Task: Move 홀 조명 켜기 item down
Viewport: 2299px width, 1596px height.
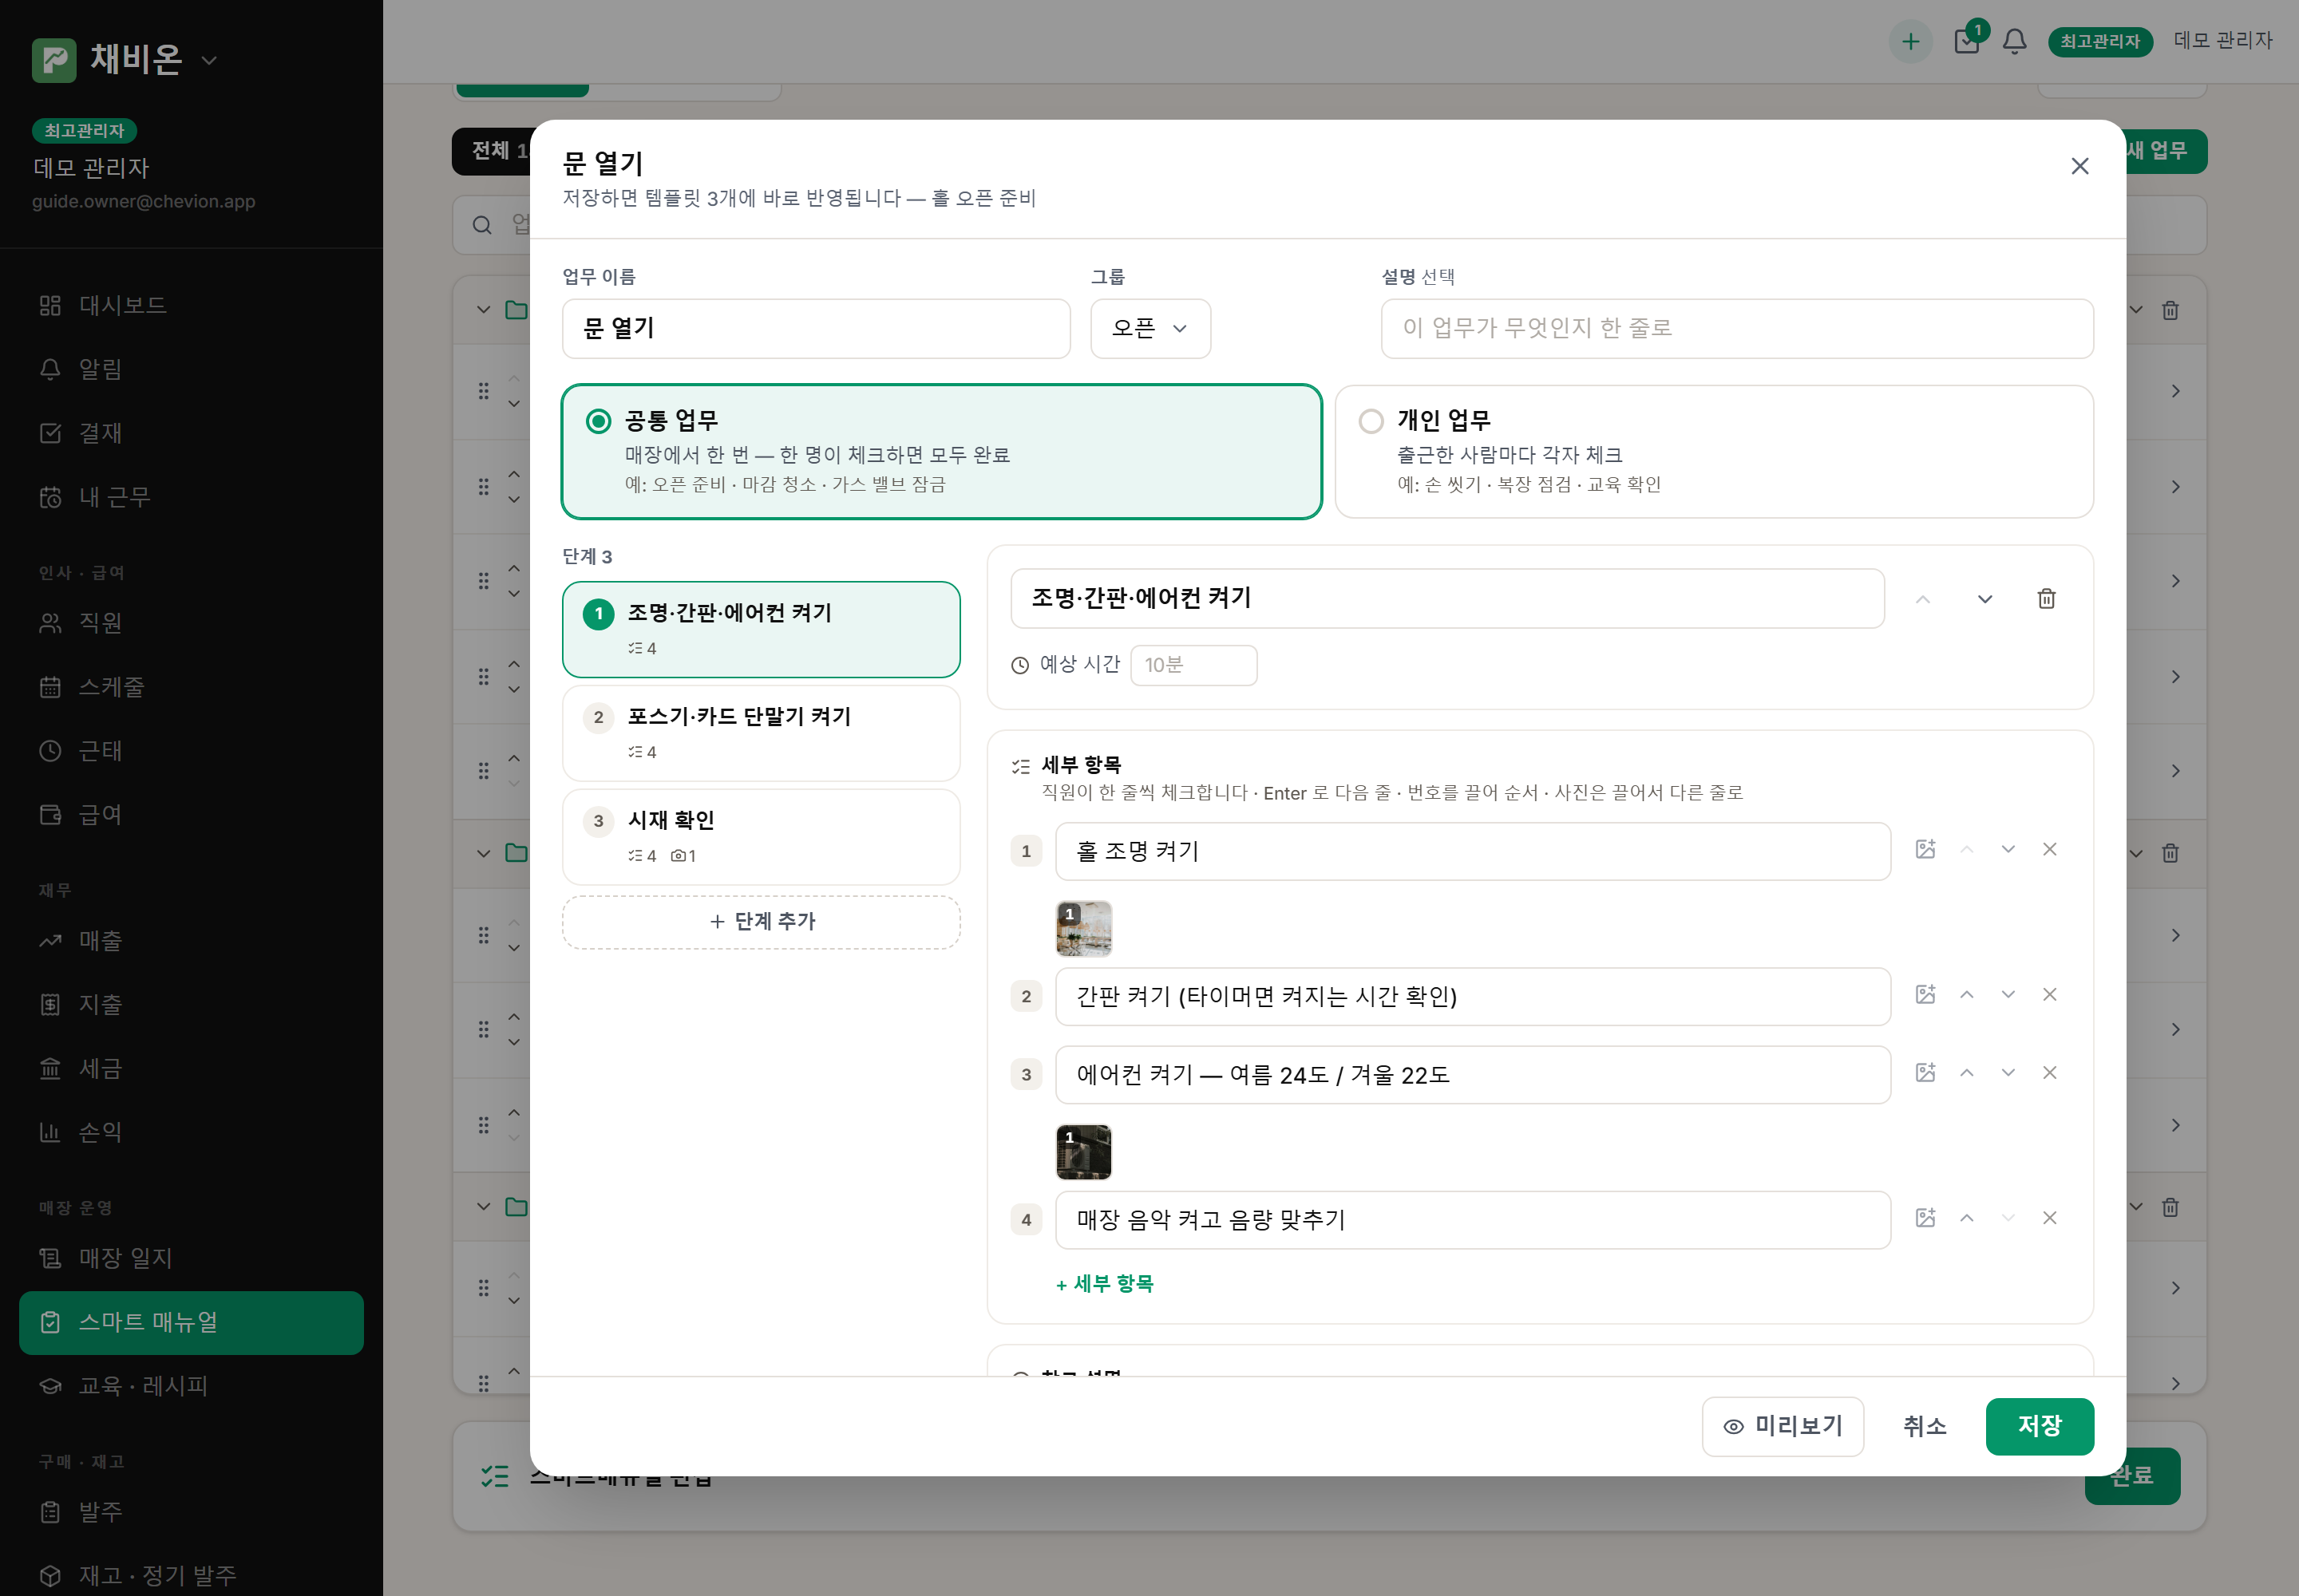Action: pos(2008,849)
